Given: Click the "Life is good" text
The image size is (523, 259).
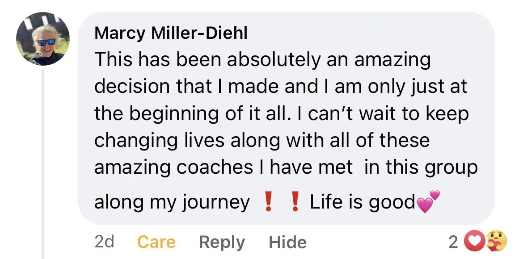Looking at the screenshot, I should (x=363, y=202).
